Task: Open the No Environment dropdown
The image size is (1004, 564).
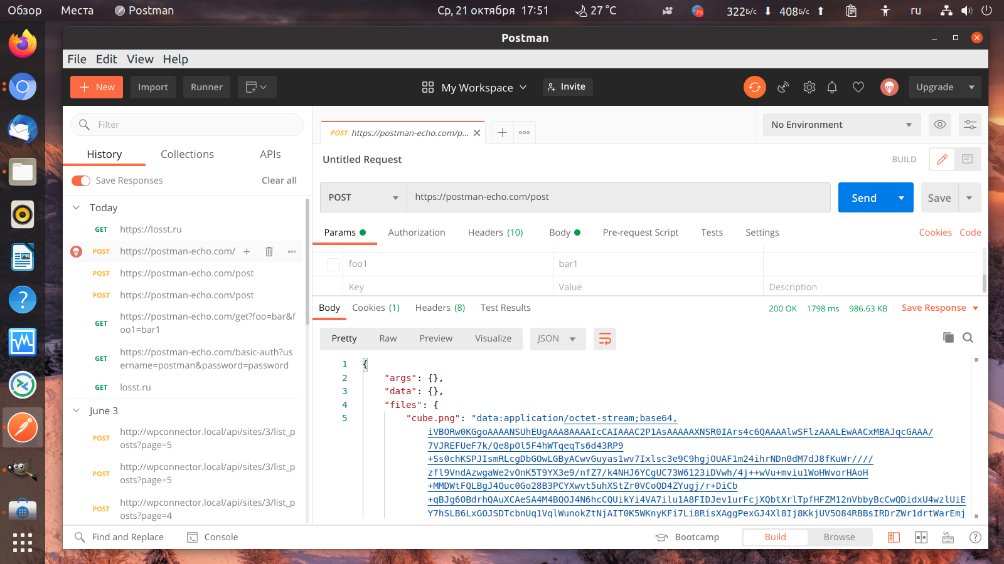Action: point(842,125)
